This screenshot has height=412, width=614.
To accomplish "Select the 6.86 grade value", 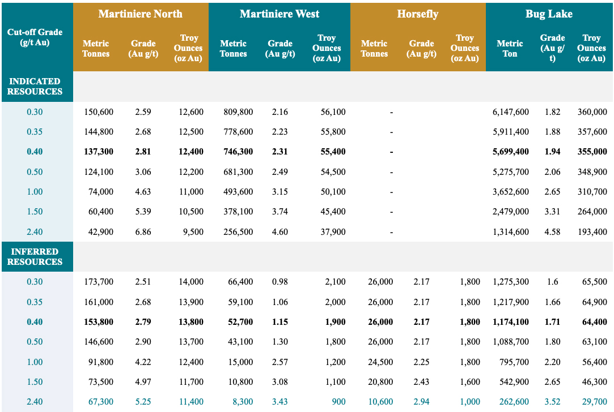I will point(143,232).
